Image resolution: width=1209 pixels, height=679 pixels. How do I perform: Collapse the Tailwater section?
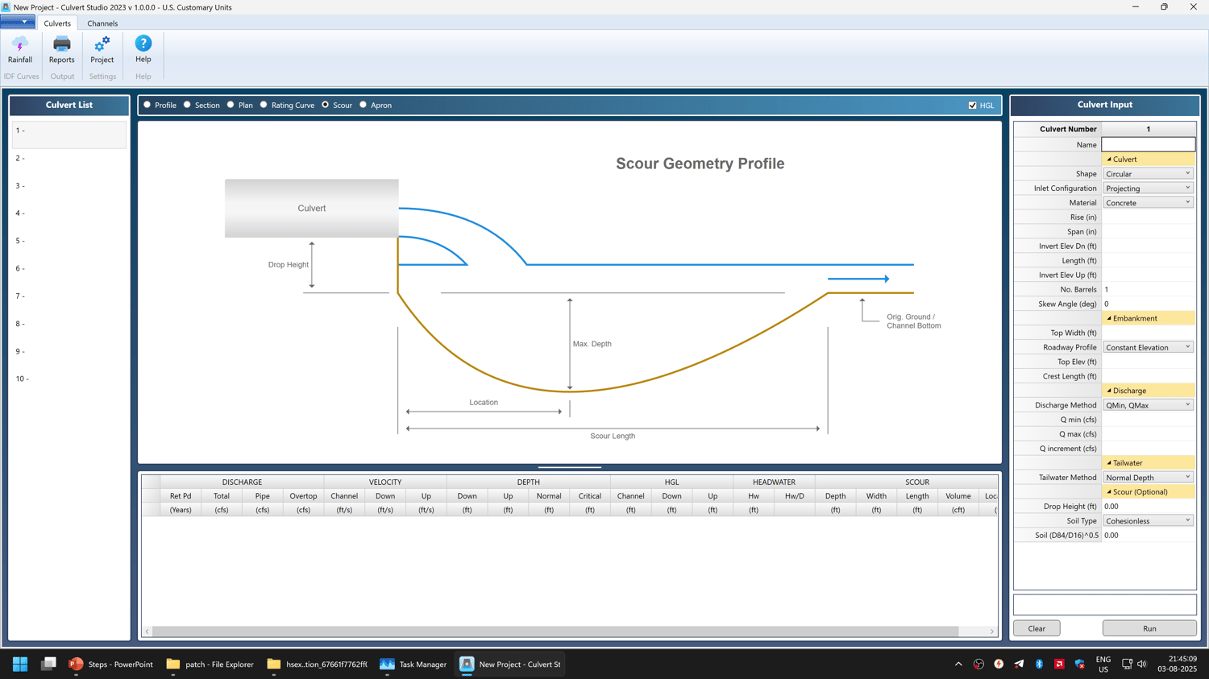[x=1109, y=463]
